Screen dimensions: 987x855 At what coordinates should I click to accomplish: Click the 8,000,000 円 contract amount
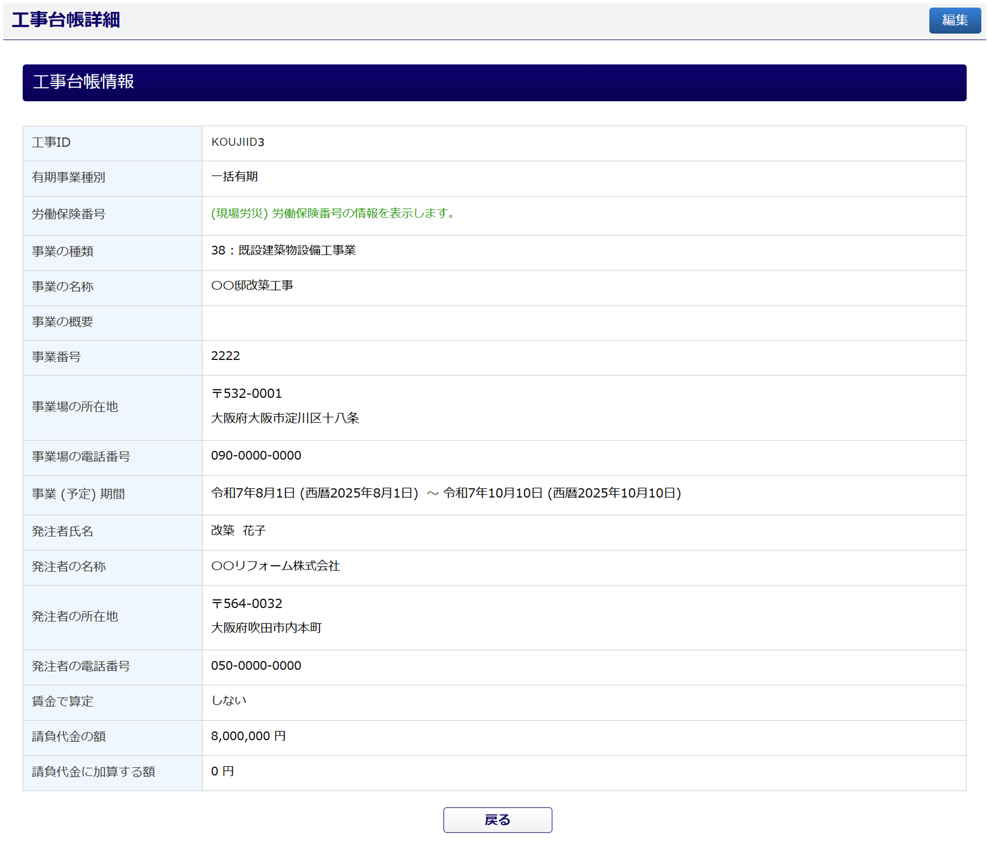(x=248, y=736)
